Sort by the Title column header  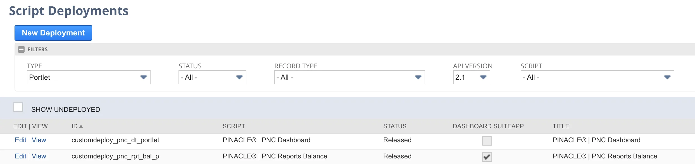(561, 126)
